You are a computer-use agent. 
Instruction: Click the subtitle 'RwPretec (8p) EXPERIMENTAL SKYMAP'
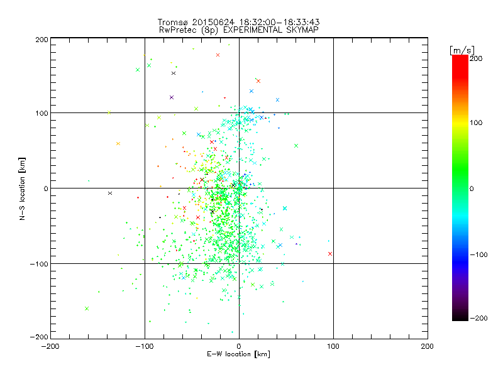point(238,30)
